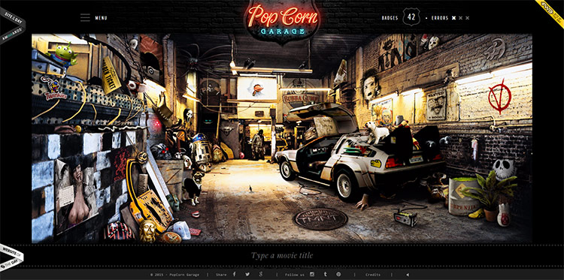This screenshot has height=280, width=564.
Task: Click the movie title input field
Action: [282, 255]
